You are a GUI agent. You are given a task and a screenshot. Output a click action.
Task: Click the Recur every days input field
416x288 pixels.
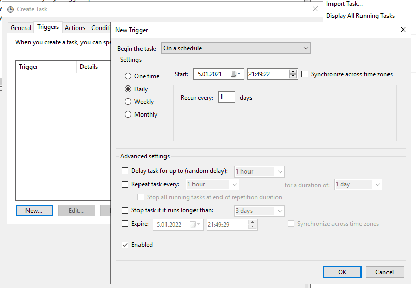point(227,97)
